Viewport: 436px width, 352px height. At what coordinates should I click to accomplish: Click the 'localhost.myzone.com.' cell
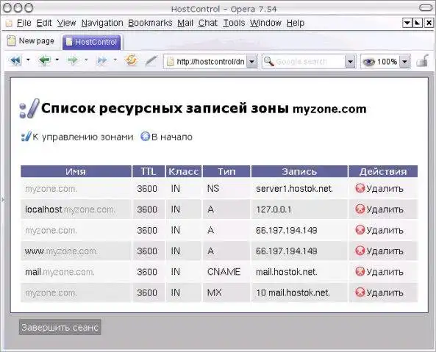[x=76, y=209]
